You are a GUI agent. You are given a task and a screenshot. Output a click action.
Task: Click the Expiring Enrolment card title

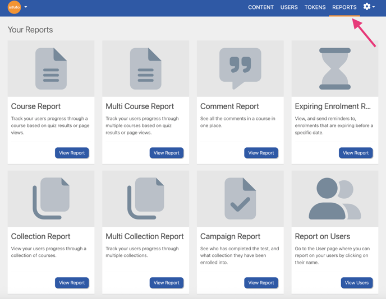pos(333,106)
